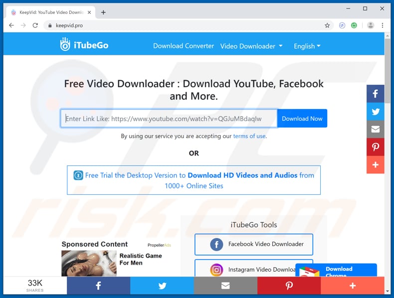Bookmark this page with the star icon
Viewport: 394px width, 298px height.
point(327,25)
